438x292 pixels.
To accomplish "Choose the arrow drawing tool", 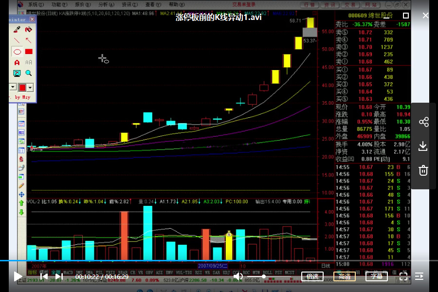I will [29, 40].
